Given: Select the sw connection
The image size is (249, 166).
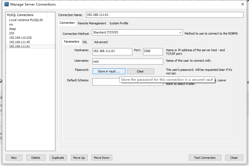Looking at the screenshot, I should click(30, 24).
